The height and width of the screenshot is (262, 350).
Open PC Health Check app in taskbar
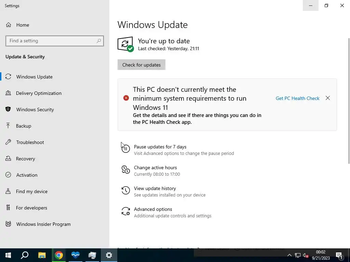tap(76, 255)
